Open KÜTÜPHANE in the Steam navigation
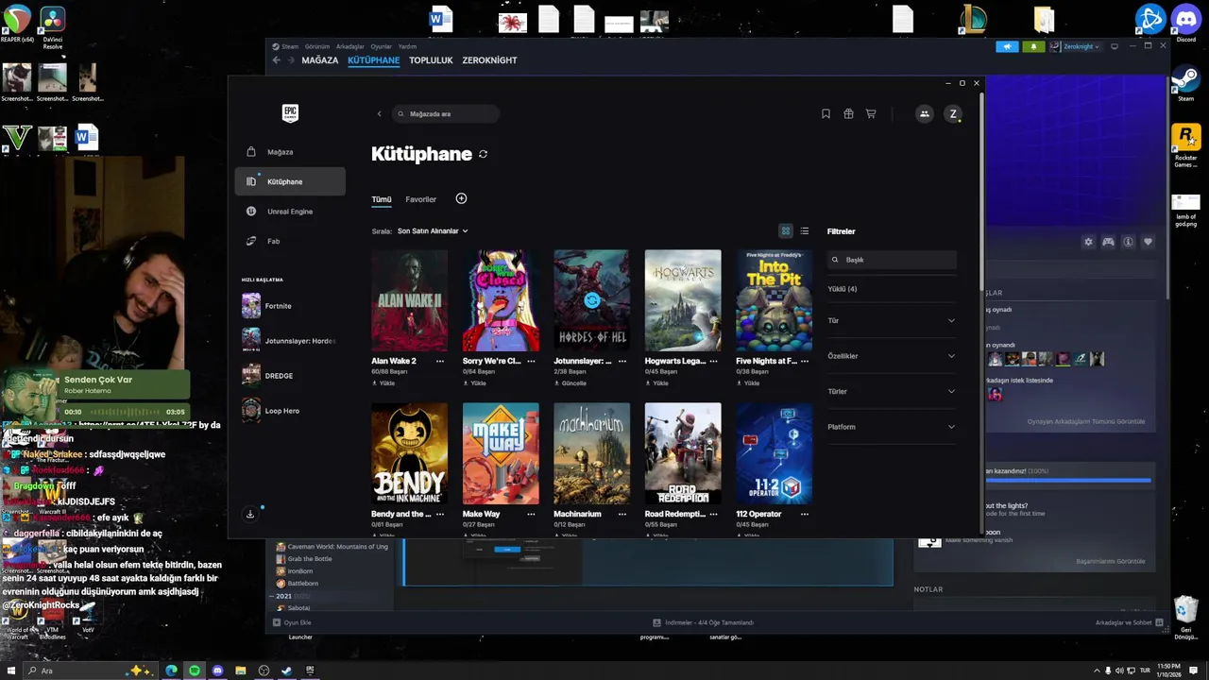The height and width of the screenshot is (680, 1209). 374,60
